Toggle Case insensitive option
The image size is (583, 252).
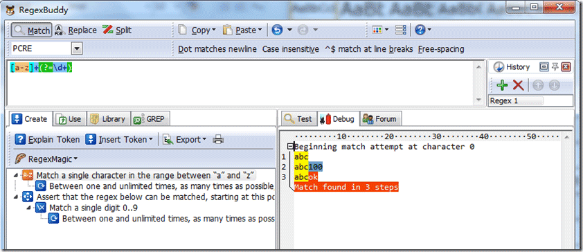click(x=291, y=49)
